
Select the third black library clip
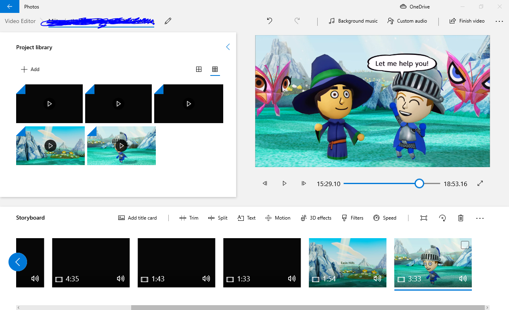[x=189, y=104]
